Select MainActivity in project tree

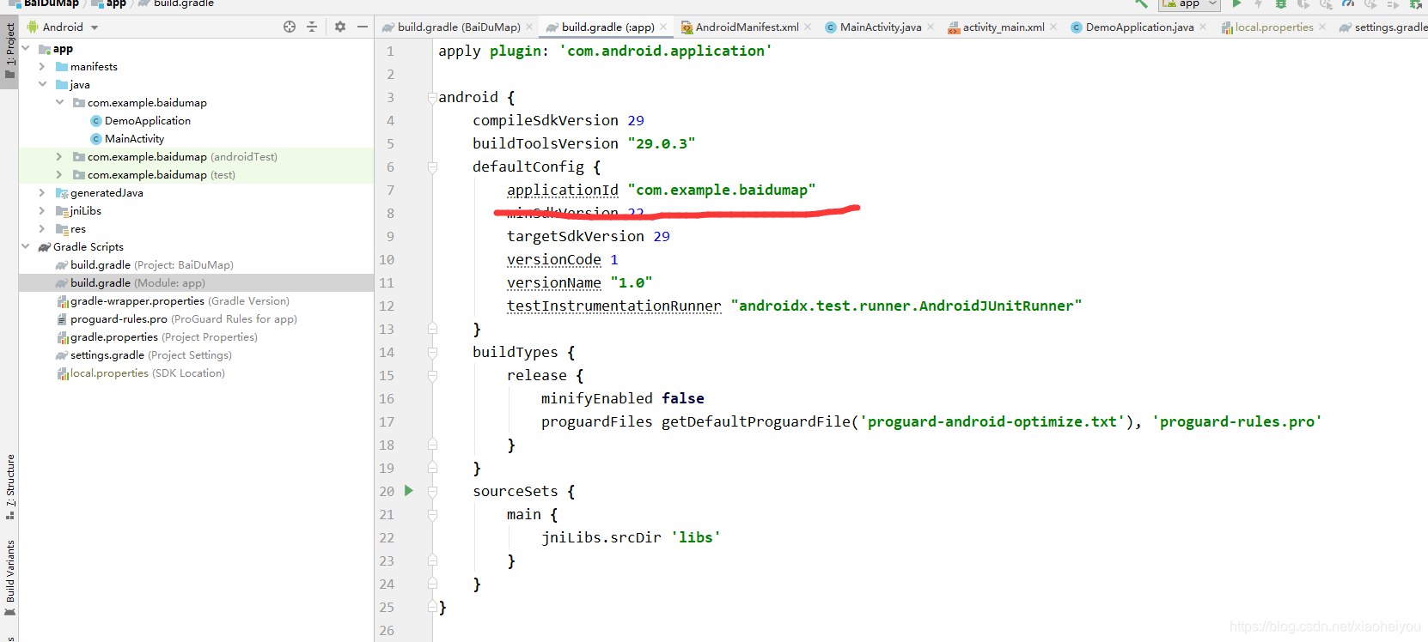134,139
